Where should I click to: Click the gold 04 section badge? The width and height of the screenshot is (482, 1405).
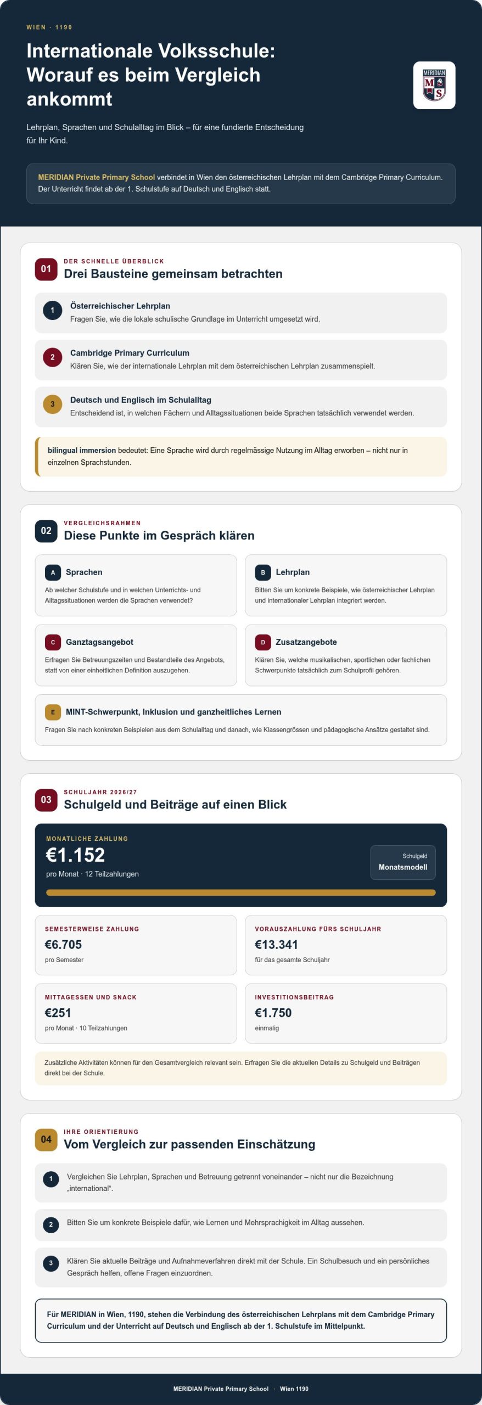tap(46, 1139)
